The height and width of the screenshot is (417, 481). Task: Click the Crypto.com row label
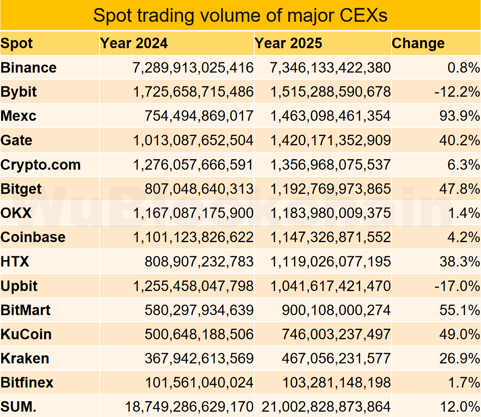pos(41,165)
